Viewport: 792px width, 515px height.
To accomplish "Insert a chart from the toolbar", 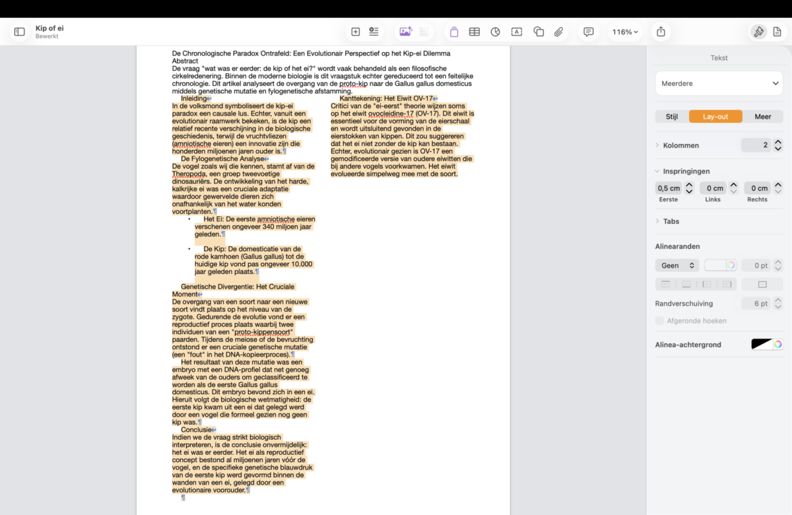I will 496,32.
